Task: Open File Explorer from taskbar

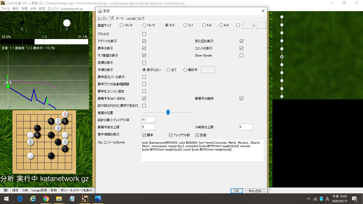Action: [59, 199]
